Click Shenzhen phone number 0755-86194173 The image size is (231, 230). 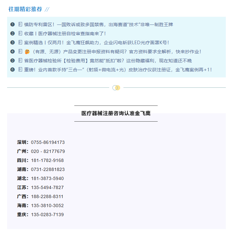point(48,142)
